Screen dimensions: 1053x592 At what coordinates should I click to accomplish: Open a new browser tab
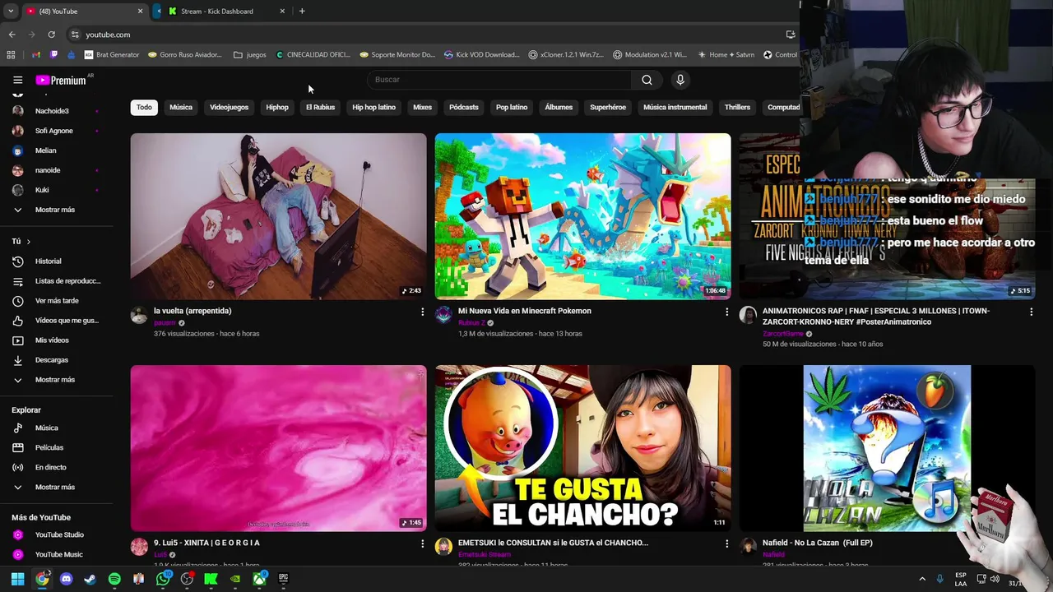[302, 11]
